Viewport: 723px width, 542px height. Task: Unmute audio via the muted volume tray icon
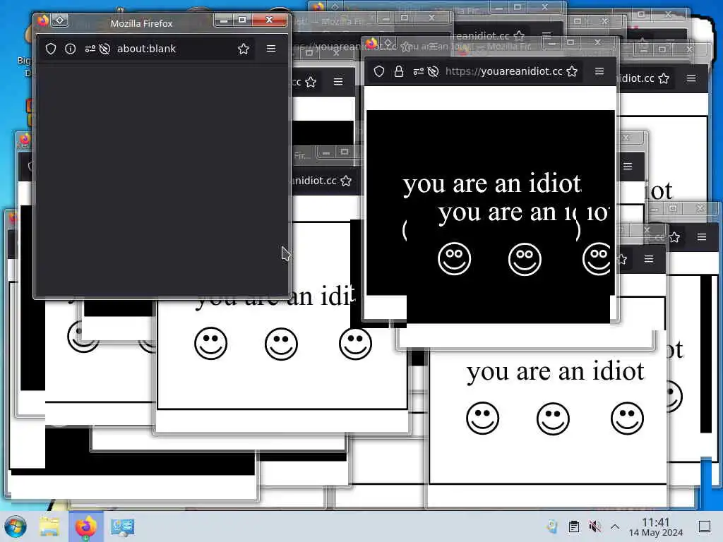coord(594,526)
